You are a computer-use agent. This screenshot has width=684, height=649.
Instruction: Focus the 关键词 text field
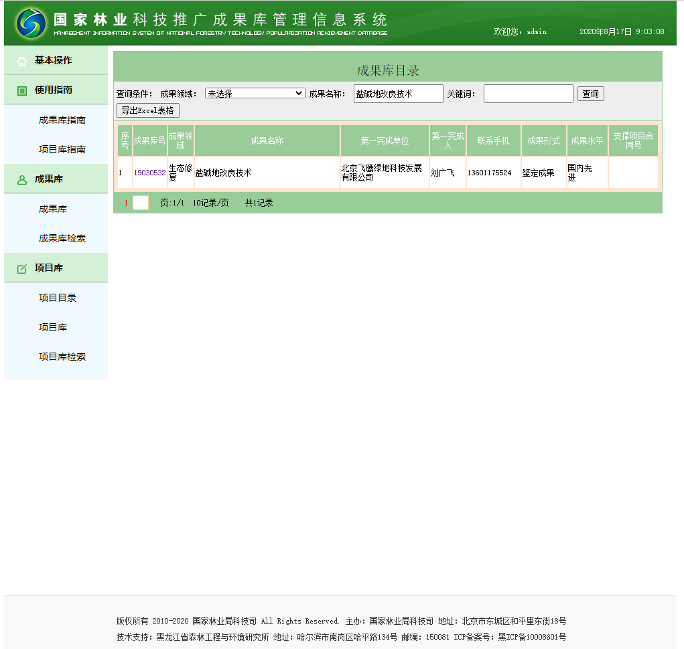[x=528, y=94]
